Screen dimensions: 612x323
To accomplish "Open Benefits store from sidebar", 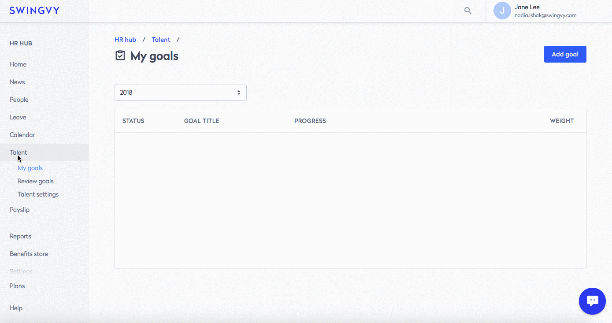I will 29,254.
